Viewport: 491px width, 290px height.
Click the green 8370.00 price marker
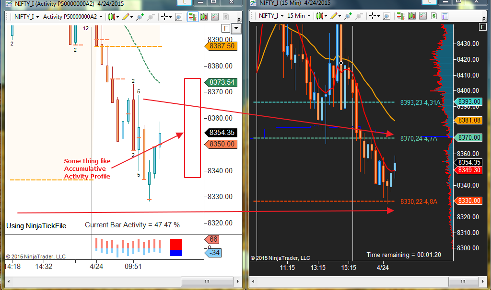tap(468, 137)
